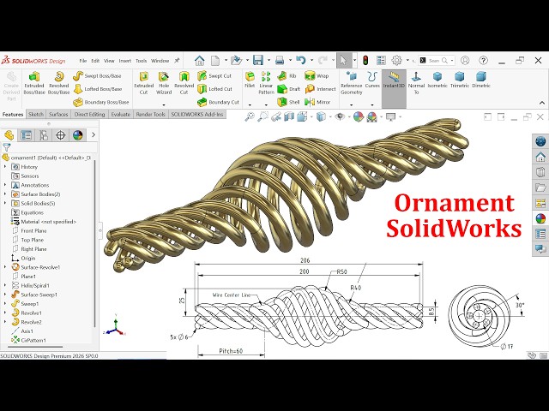Open the Save dropdown arrow
This screenshot has width=549, height=411.
(268, 61)
